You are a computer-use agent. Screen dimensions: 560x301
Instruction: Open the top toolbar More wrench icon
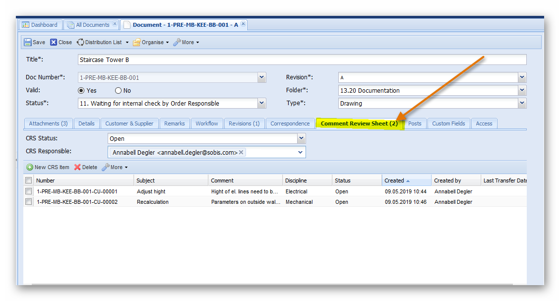coord(177,43)
